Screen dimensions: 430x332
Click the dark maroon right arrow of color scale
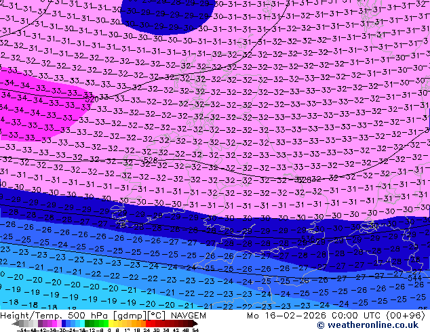click(195, 323)
